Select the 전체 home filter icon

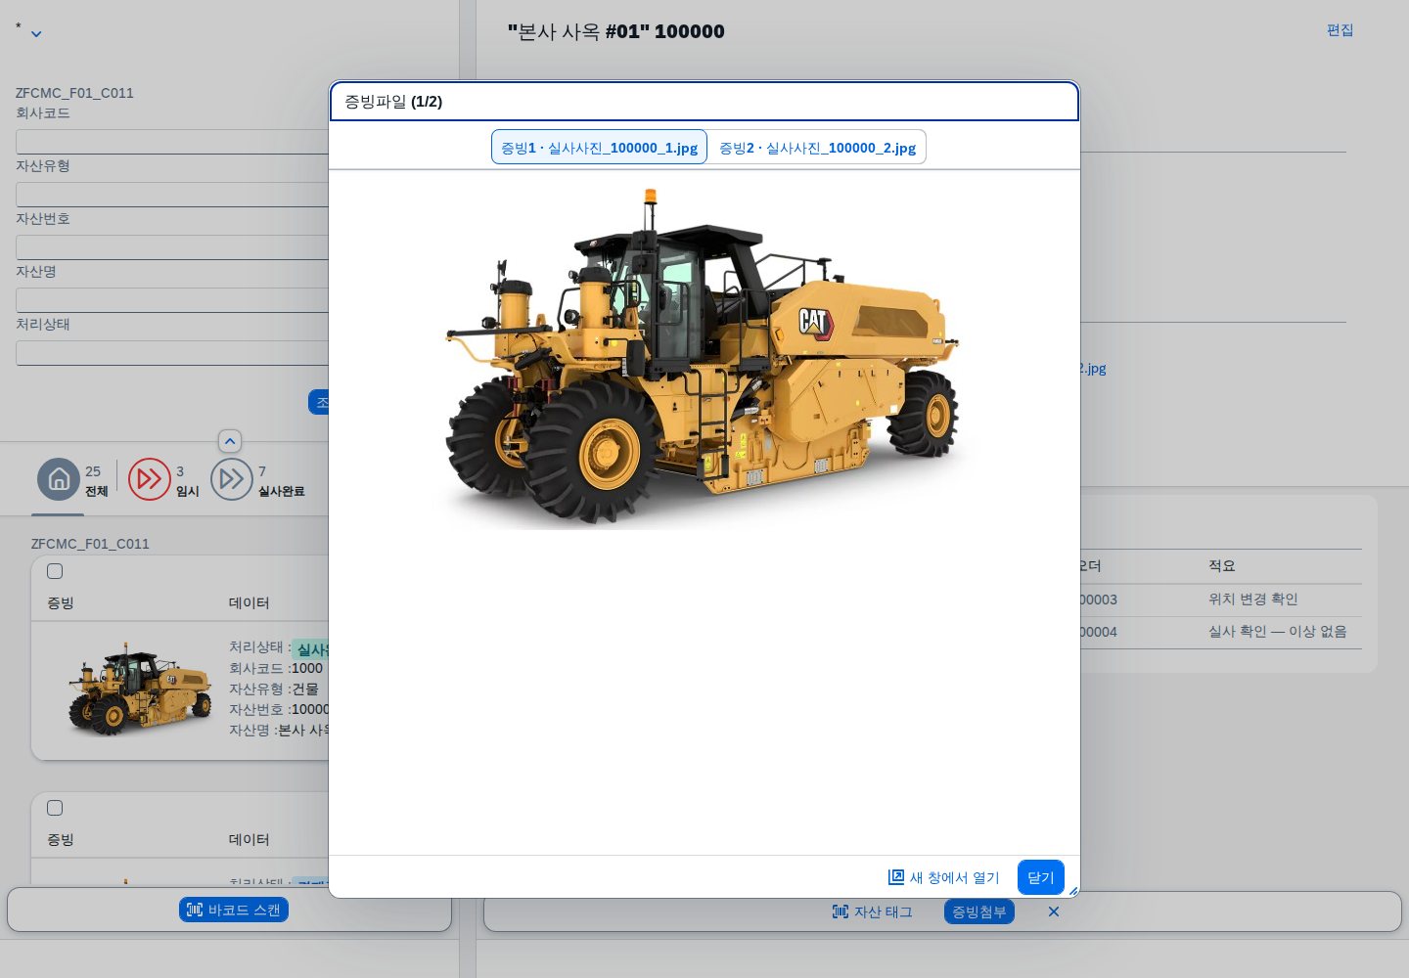point(59,479)
